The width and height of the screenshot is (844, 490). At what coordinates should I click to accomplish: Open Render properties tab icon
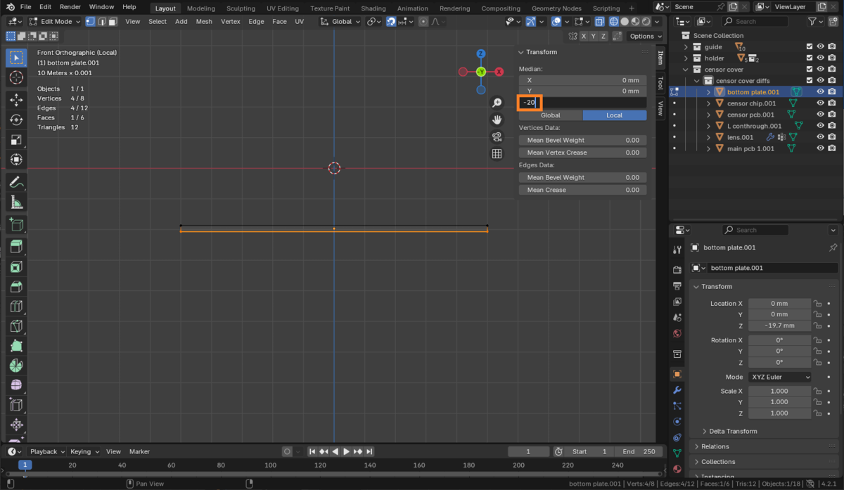coord(677,270)
